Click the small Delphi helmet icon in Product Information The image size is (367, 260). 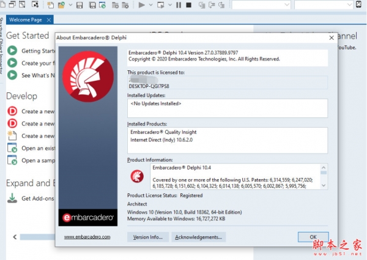(x=137, y=176)
